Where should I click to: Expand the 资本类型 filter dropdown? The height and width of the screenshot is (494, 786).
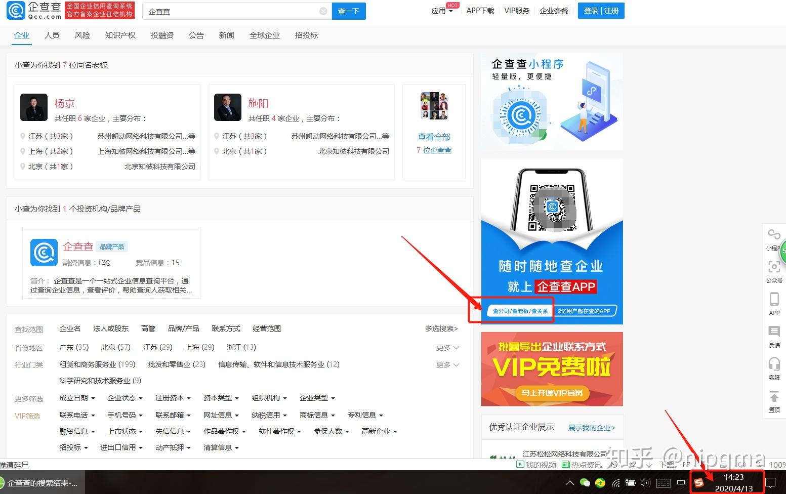221,398
